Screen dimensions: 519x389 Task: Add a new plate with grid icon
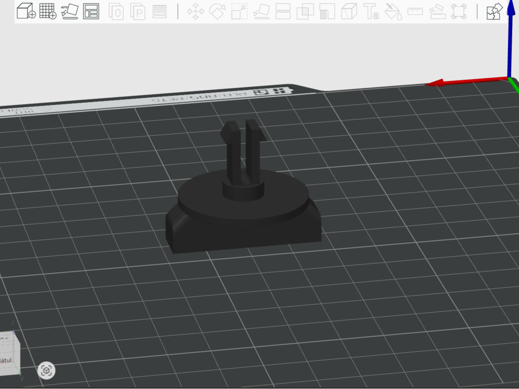48,11
